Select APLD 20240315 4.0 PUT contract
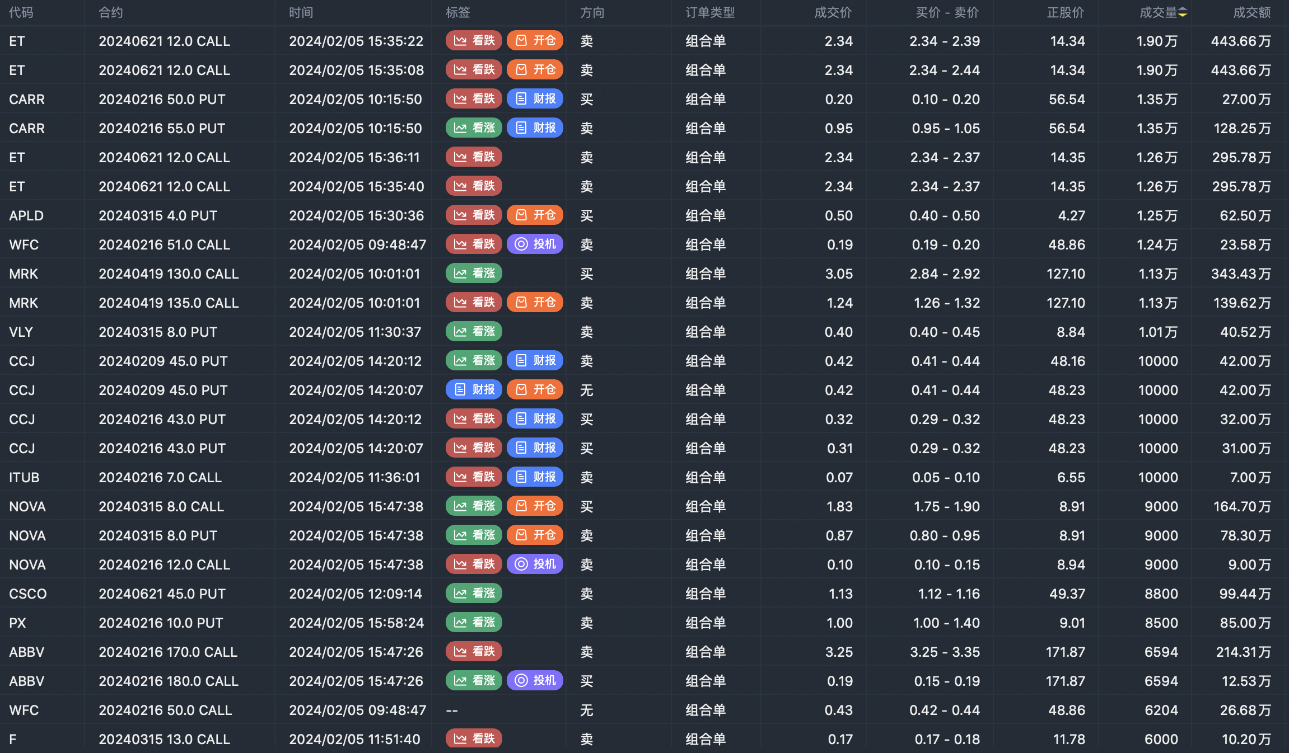This screenshot has height=753, width=1289. click(x=158, y=215)
